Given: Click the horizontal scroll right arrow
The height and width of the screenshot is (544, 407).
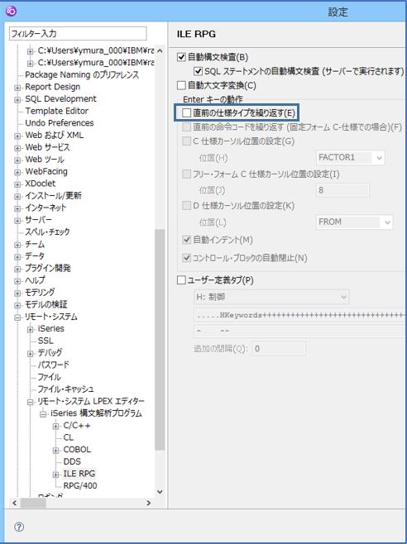Looking at the screenshot, I should point(149,503).
